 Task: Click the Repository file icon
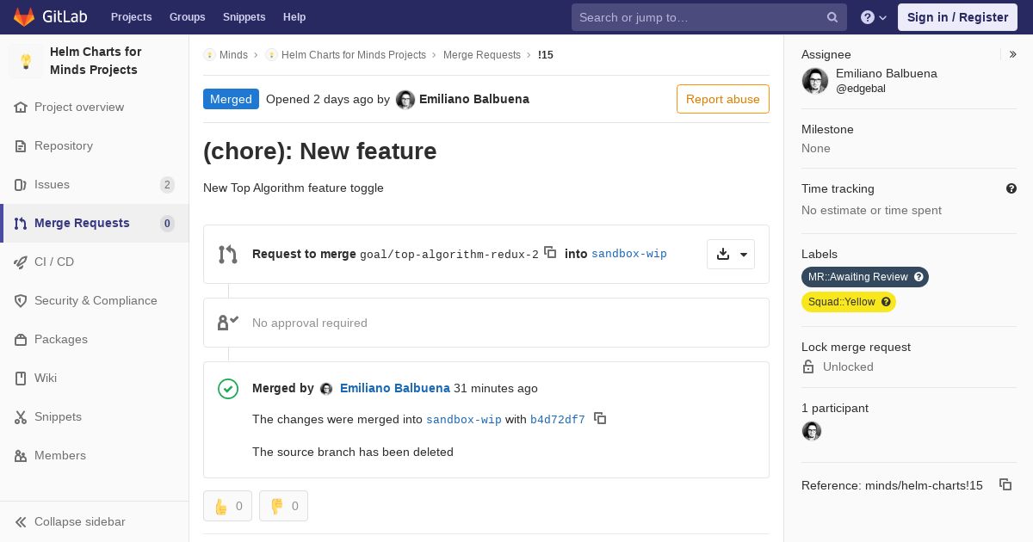pos(21,146)
